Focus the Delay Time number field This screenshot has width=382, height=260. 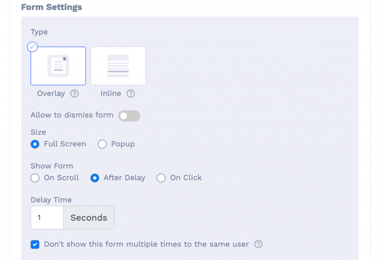coord(47,217)
